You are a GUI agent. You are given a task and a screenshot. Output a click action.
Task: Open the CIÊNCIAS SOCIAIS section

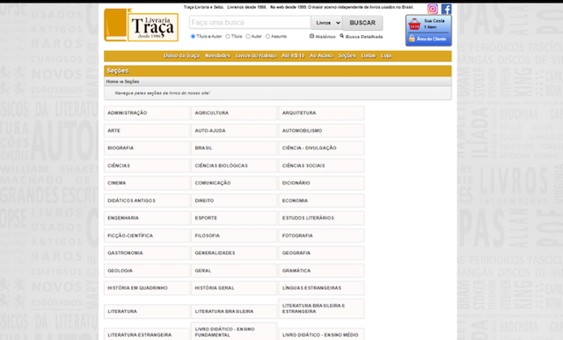click(x=321, y=166)
